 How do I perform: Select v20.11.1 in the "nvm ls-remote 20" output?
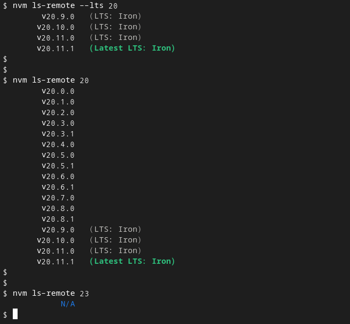click(55, 262)
